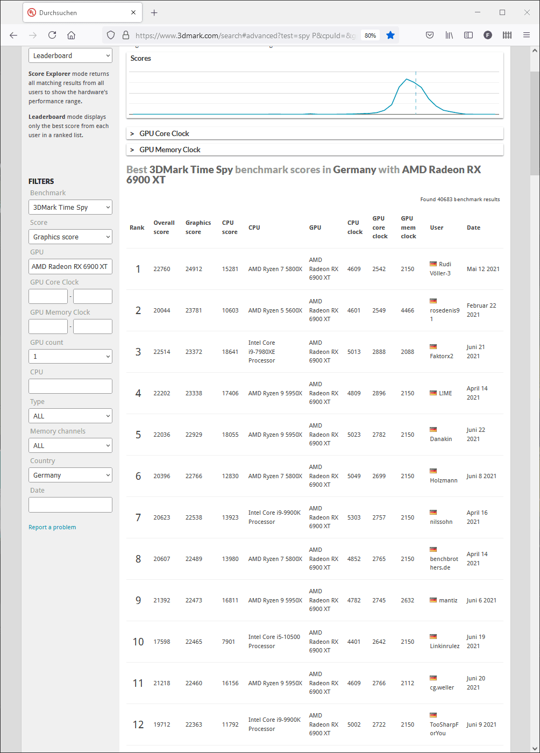
Task: Reset the 80% zoom level indicator
Action: tap(370, 35)
